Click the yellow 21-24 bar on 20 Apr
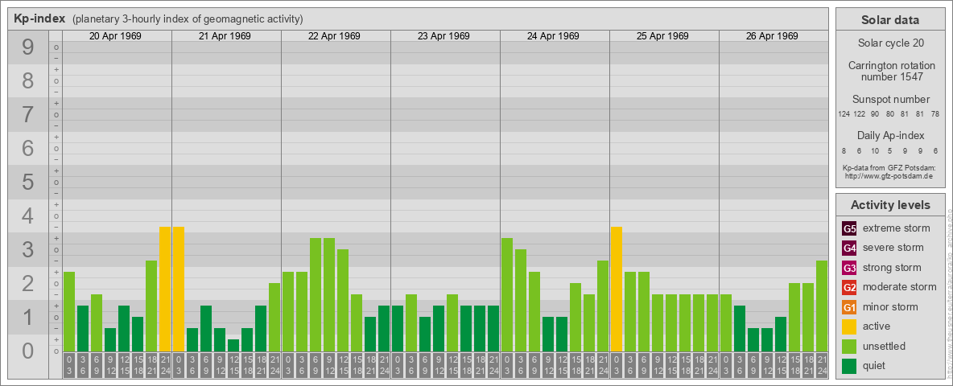 tap(165, 289)
